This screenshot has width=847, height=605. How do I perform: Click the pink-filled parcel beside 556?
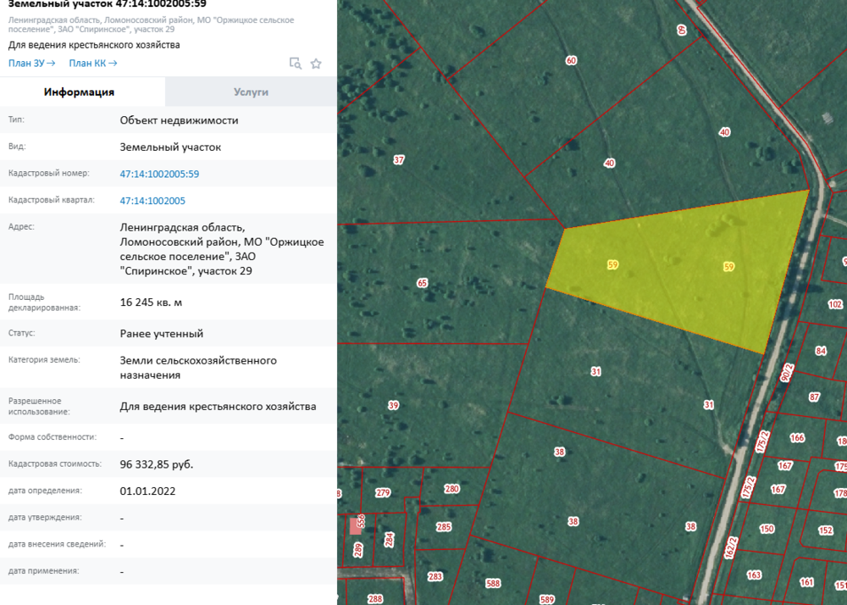click(353, 526)
